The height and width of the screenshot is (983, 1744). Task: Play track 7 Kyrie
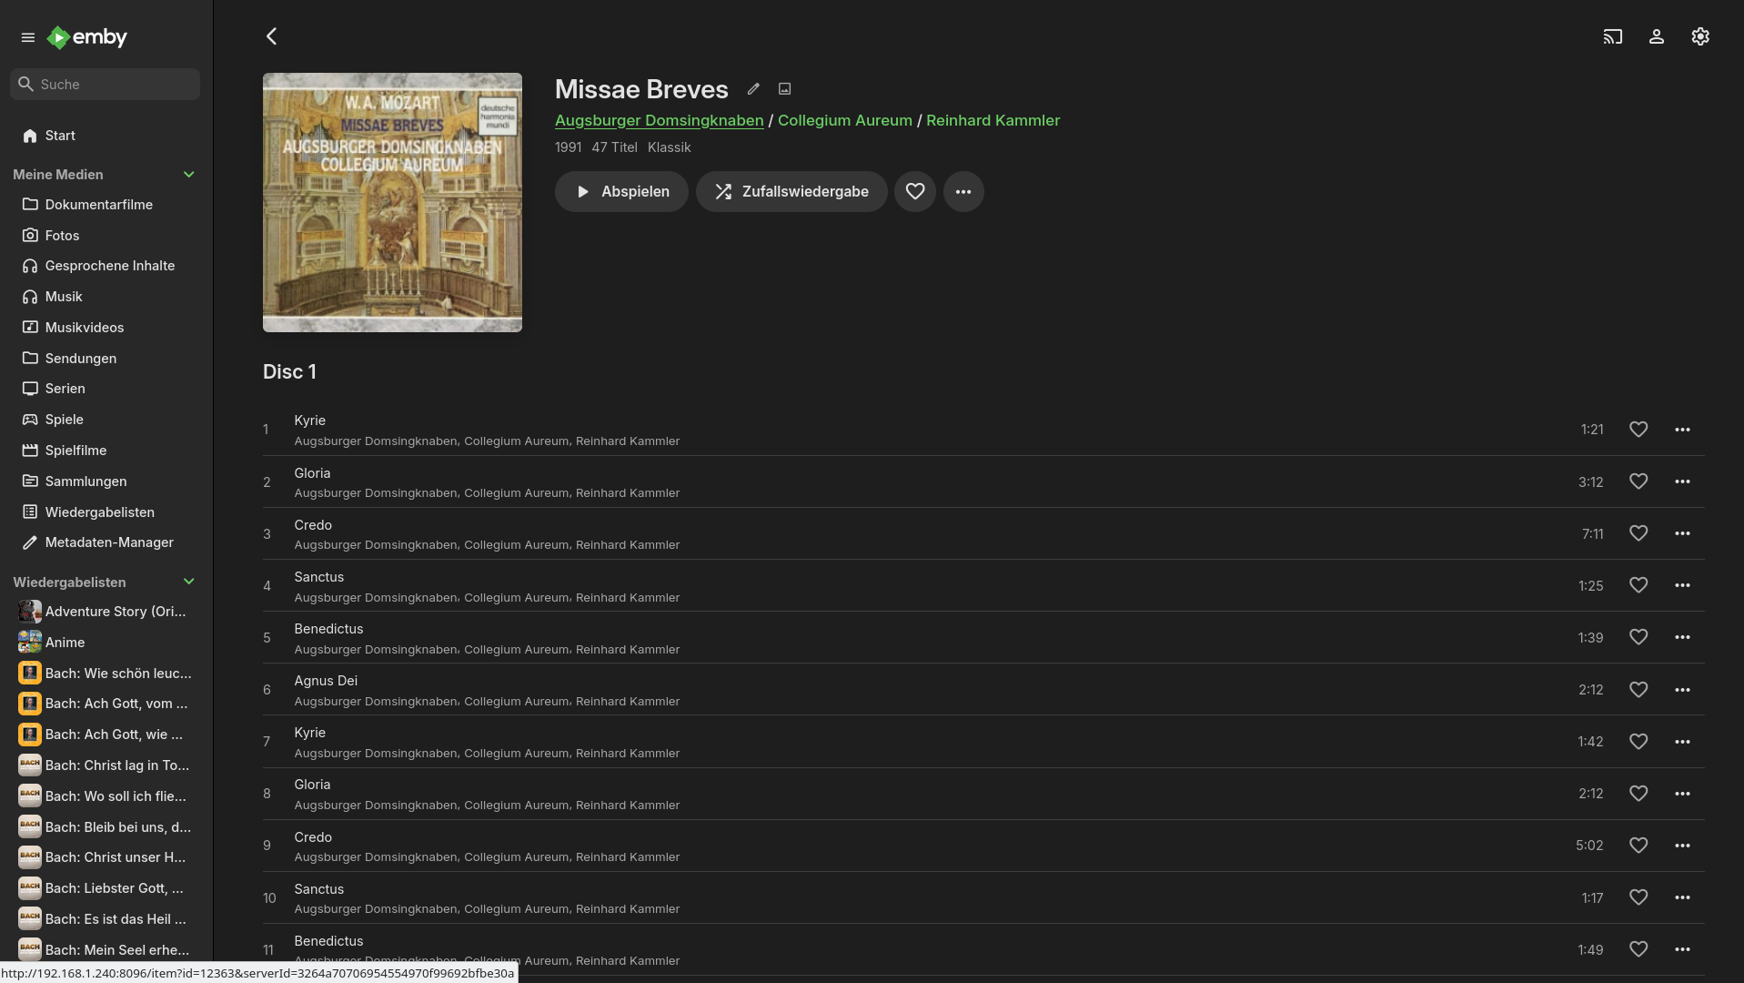(983, 742)
